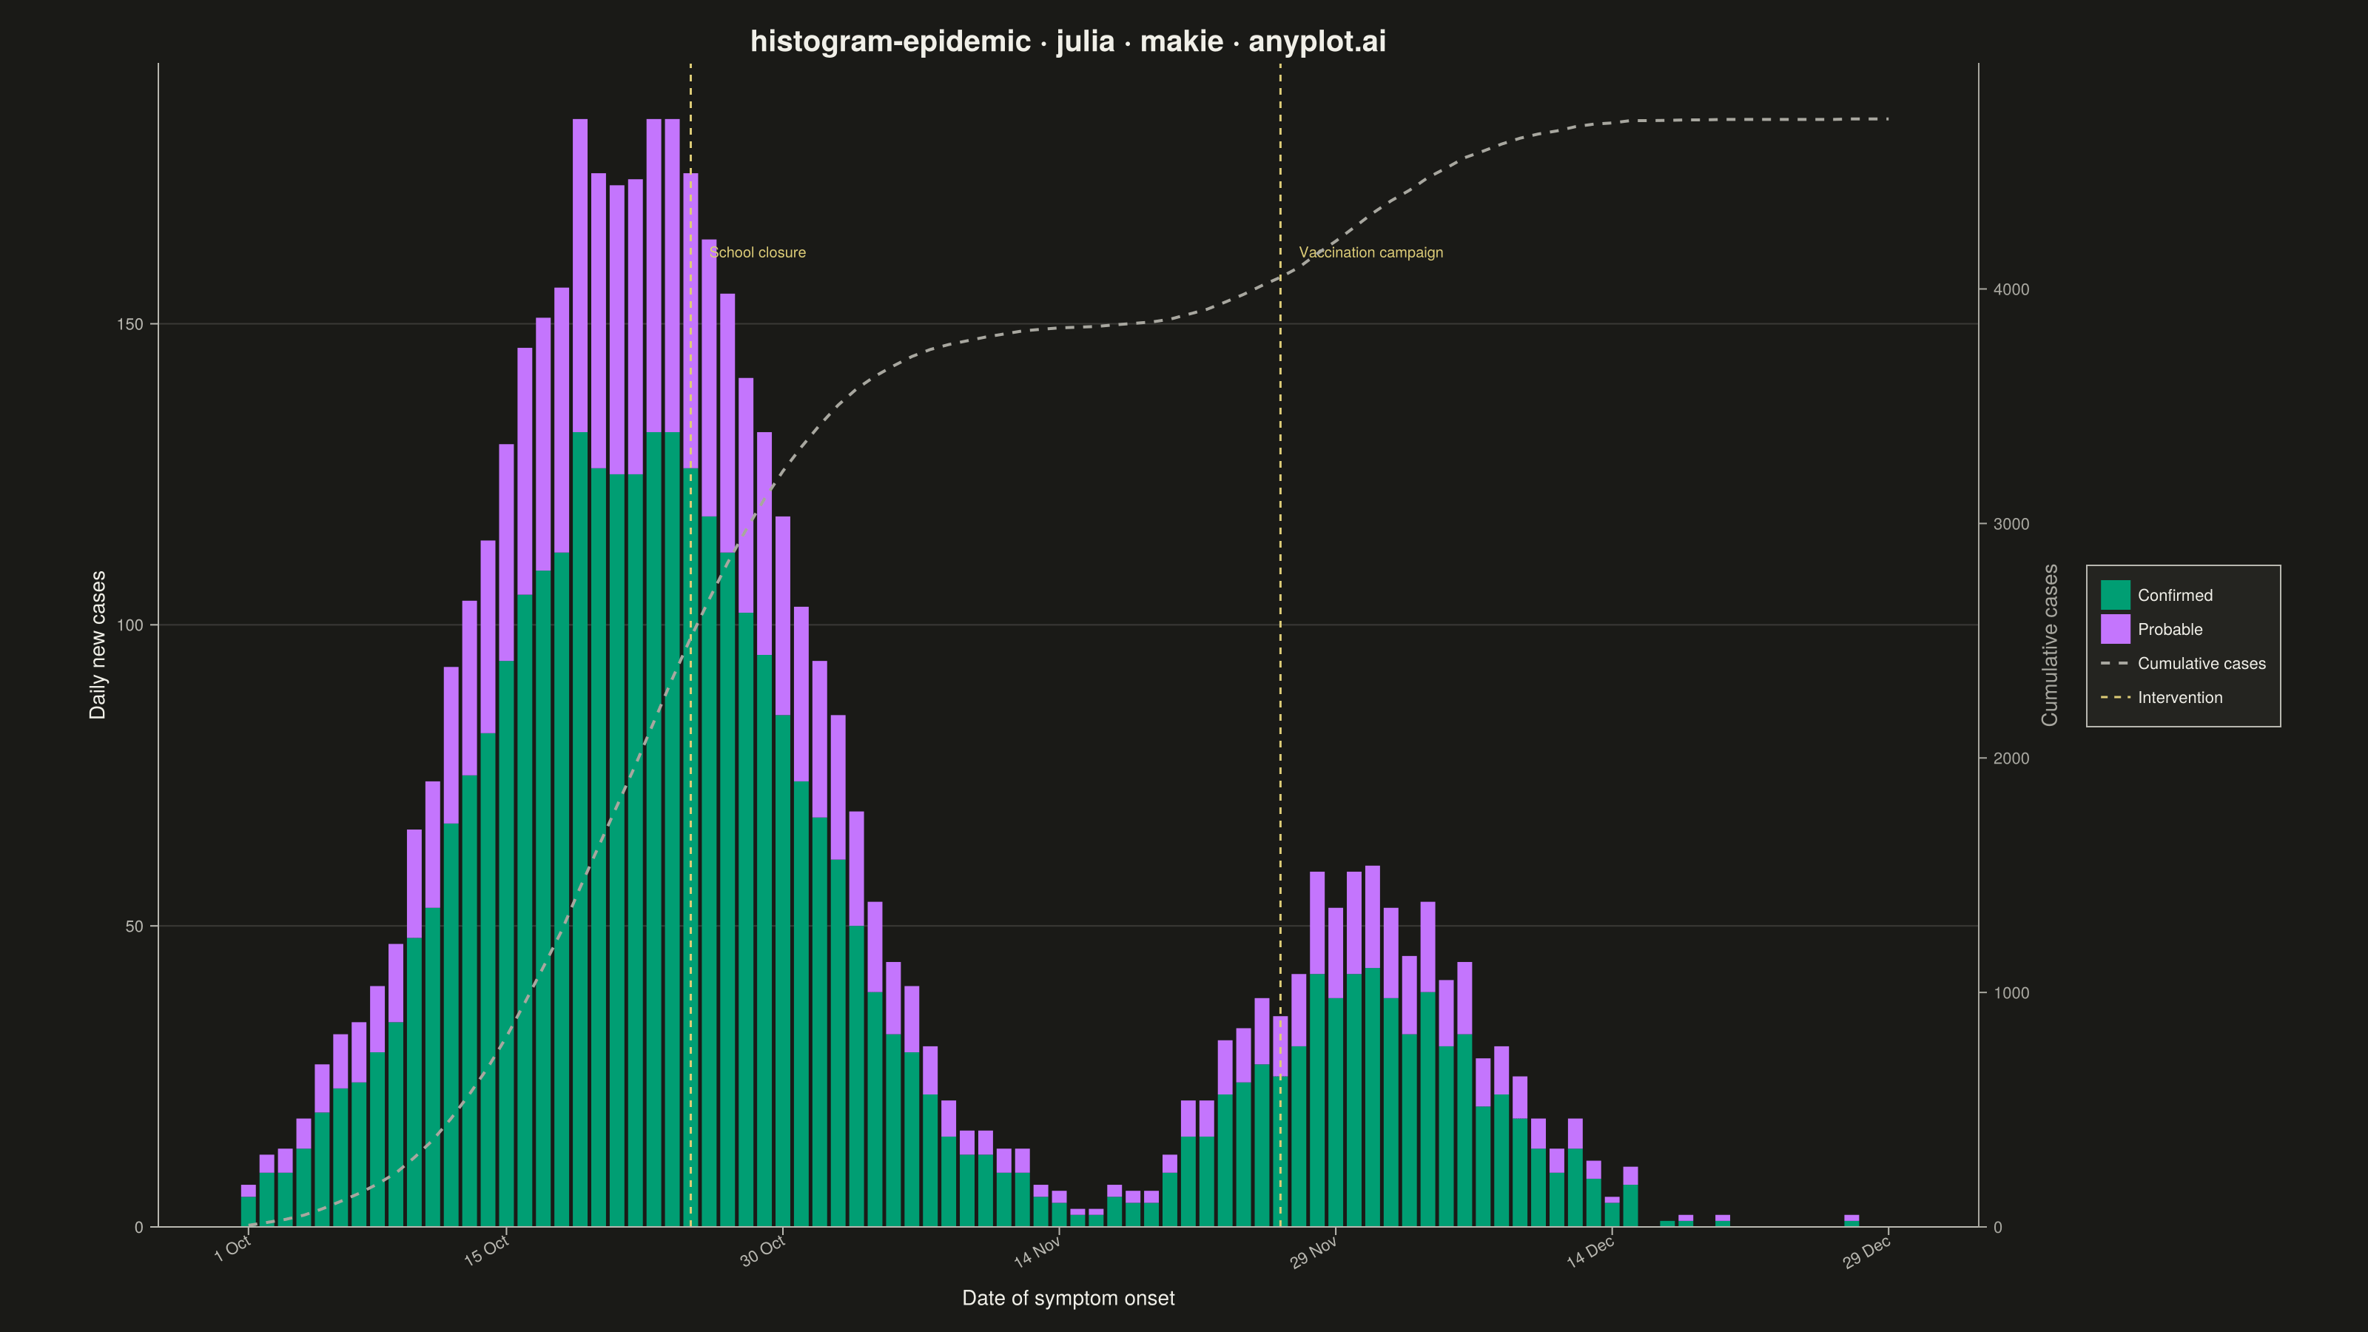Click the green Confirmed legend swatch

point(2115,595)
